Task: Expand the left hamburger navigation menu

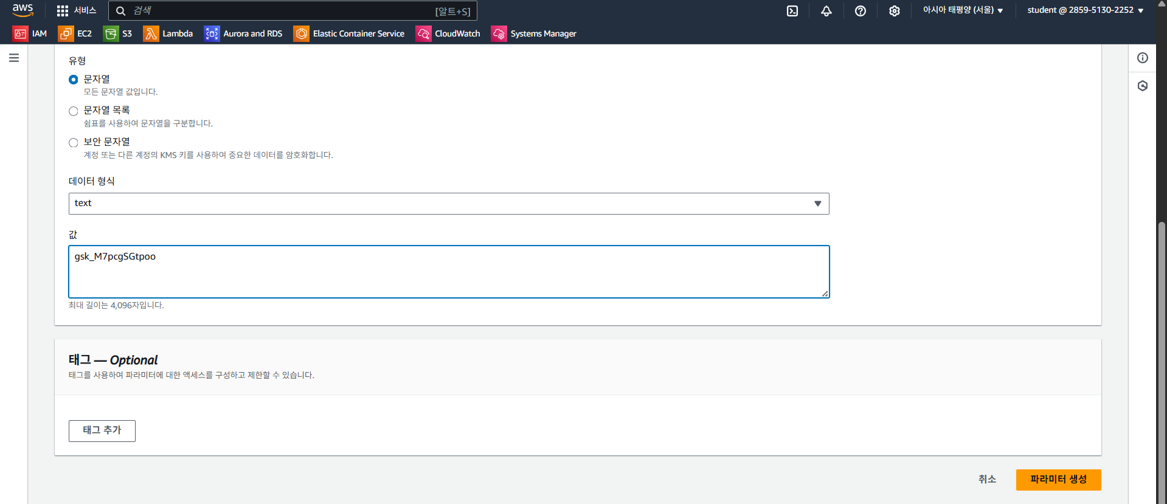Action: 14,58
